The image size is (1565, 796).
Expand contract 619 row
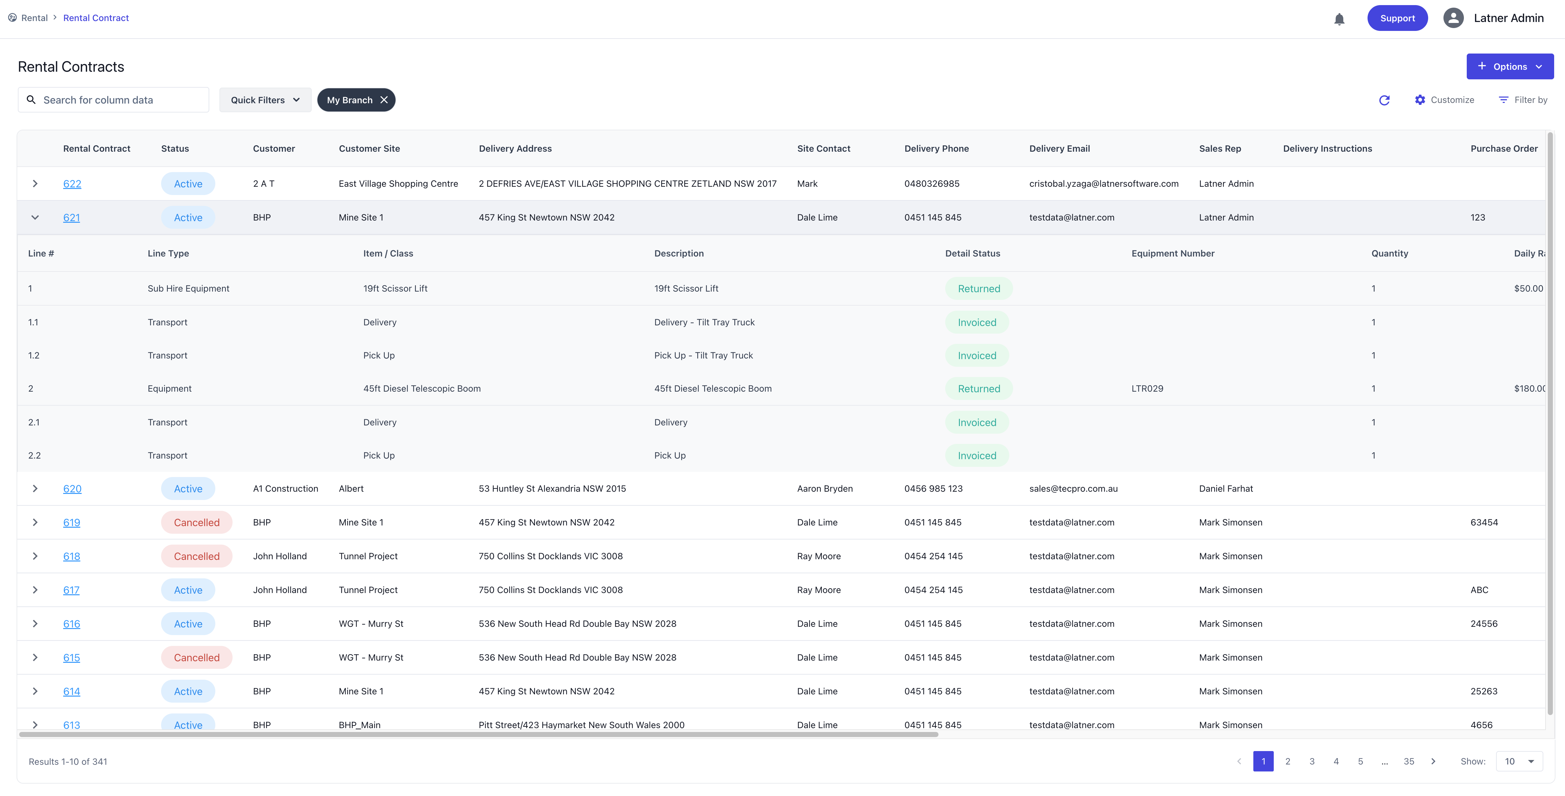tap(35, 522)
